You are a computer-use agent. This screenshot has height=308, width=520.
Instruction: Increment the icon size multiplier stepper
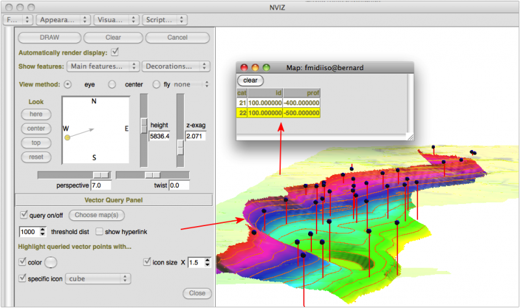207,260
